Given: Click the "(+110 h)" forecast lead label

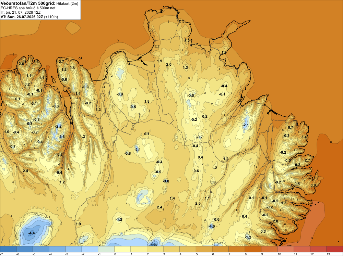Looking at the screenshot, I should click(51, 17).
